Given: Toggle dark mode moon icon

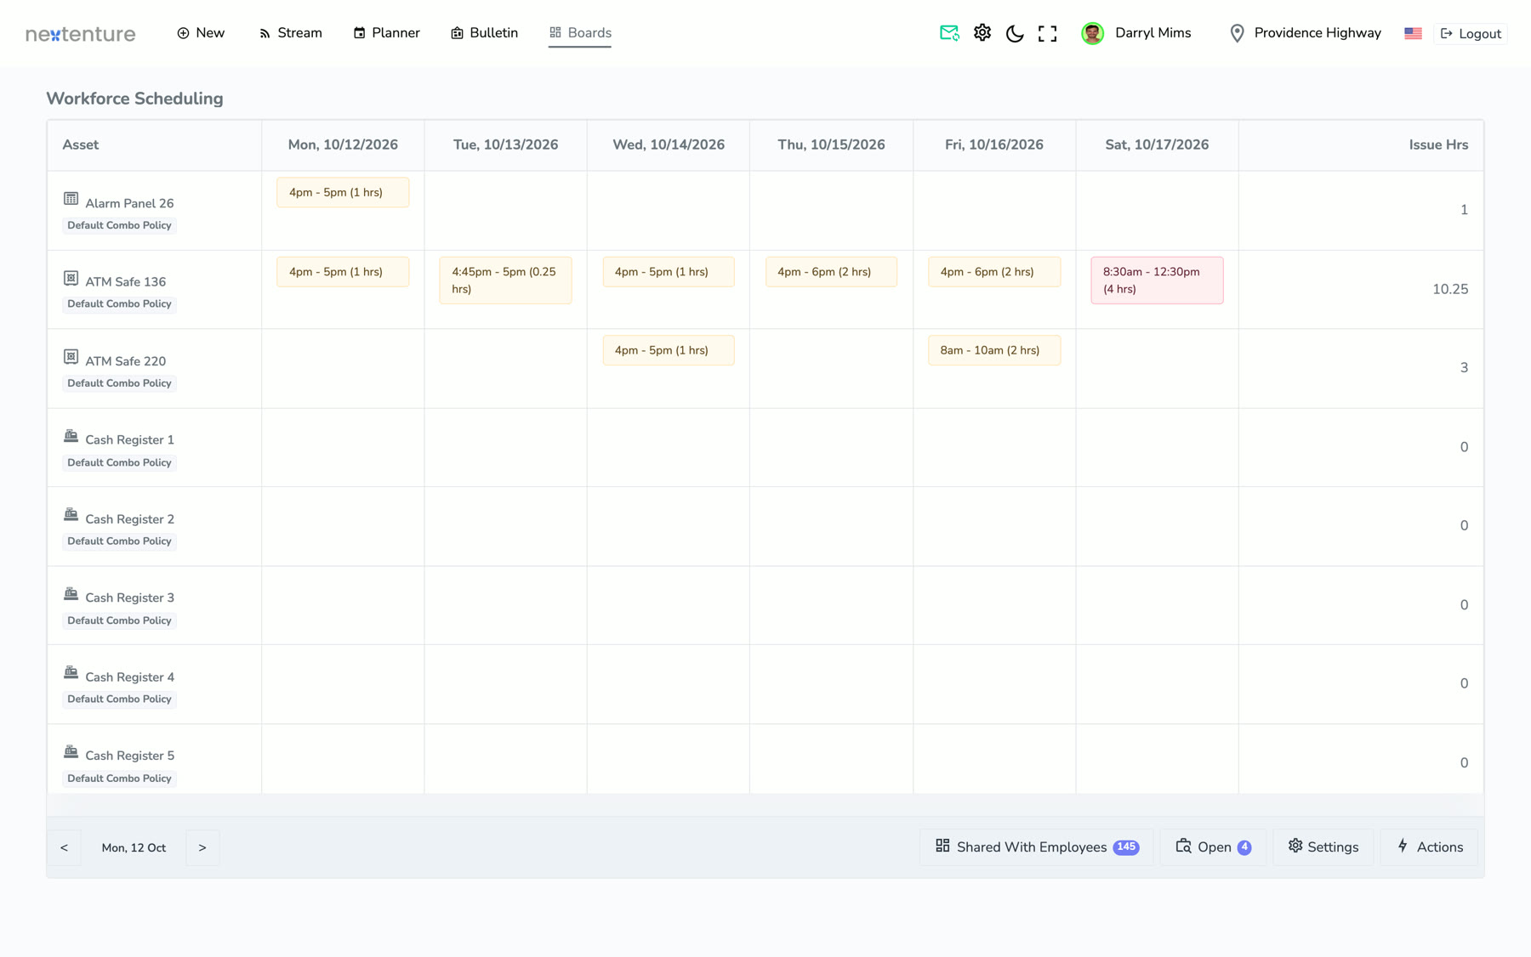Looking at the screenshot, I should click(1015, 33).
